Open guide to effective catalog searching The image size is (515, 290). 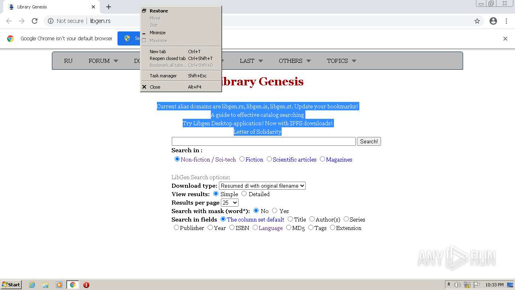[257, 115]
